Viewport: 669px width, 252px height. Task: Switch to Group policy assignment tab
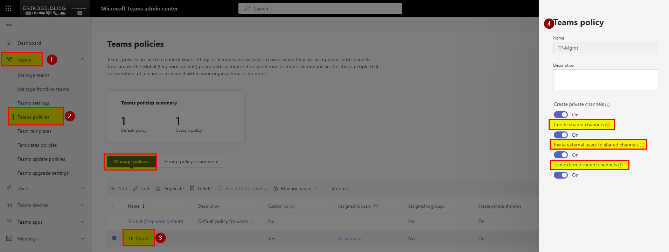coord(192,161)
